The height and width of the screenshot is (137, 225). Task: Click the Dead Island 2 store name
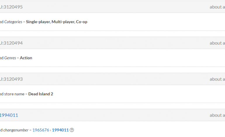[41, 94]
